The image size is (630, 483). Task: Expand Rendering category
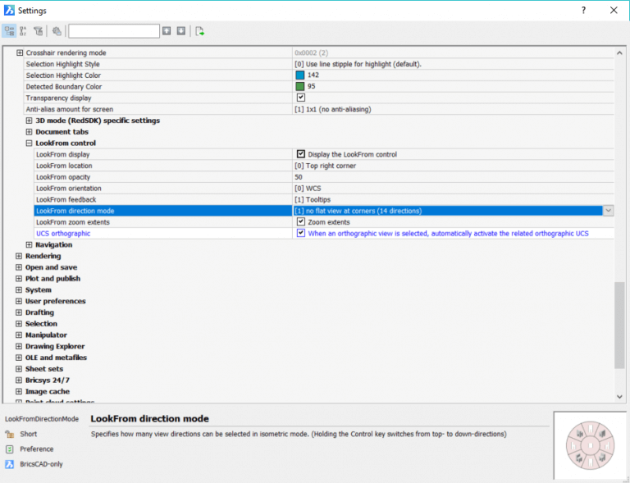click(x=19, y=256)
